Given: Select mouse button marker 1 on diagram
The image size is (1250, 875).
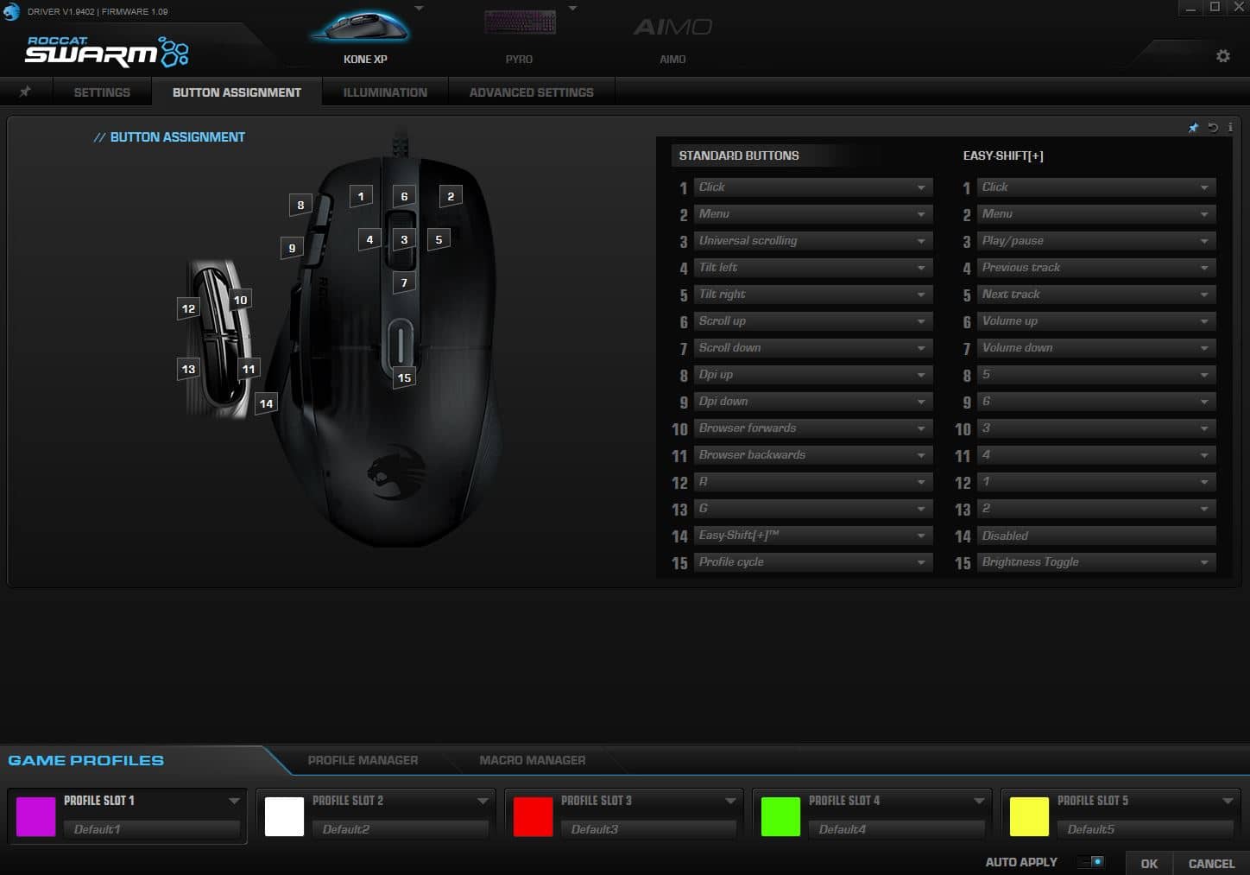Looking at the screenshot, I should (361, 196).
